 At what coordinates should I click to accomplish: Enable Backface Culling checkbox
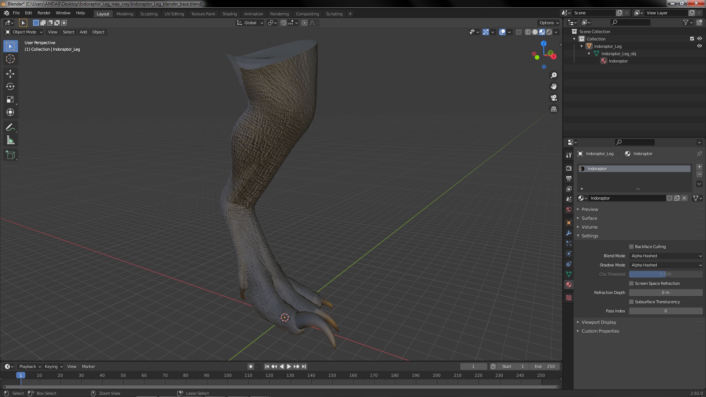[631, 247]
